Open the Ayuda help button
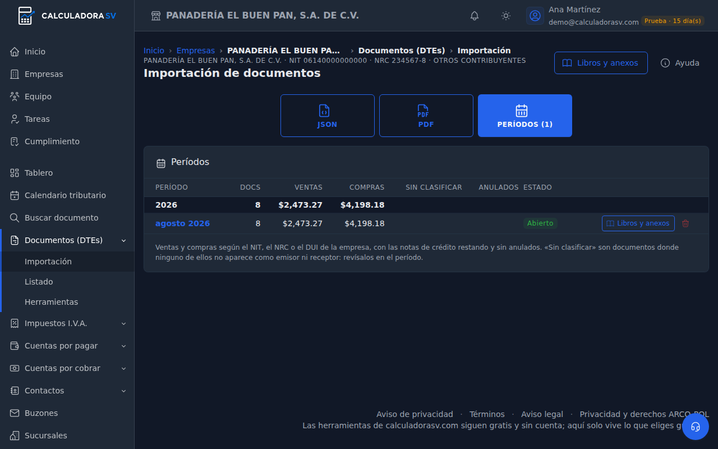 pos(680,63)
